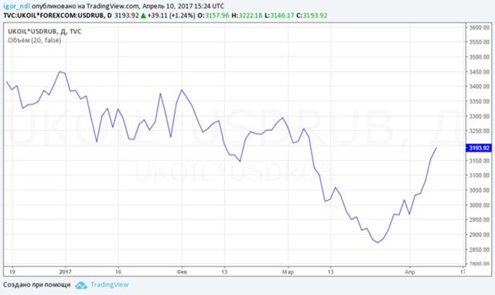Click the green up-arrow change indicator
Screen dimensions: 495x295
click(143, 15)
